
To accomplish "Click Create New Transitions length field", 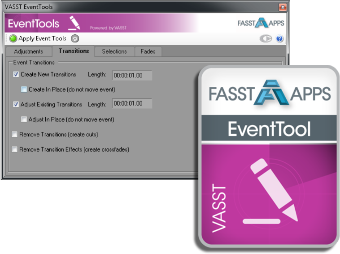I will 132,75.
